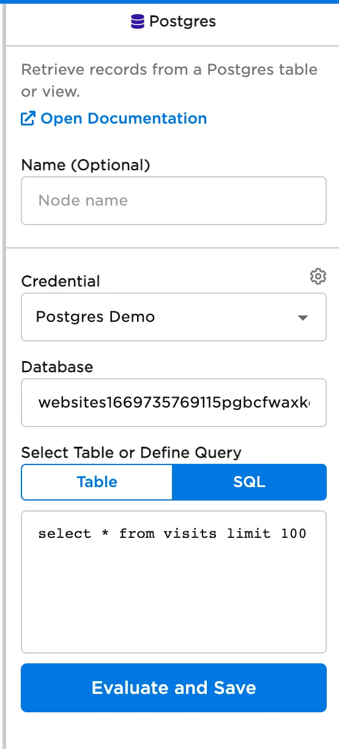Click the Select Table or Define Query label
This screenshot has width=339, height=749.
click(x=132, y=453)
